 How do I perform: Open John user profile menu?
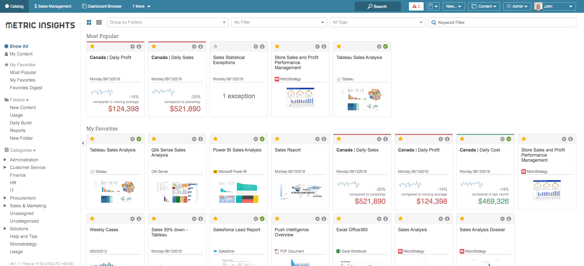(555, 6)
